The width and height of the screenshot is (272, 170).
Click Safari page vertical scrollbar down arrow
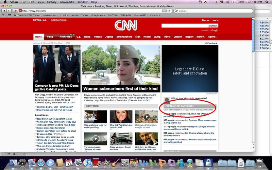click(x=253, y=148)
